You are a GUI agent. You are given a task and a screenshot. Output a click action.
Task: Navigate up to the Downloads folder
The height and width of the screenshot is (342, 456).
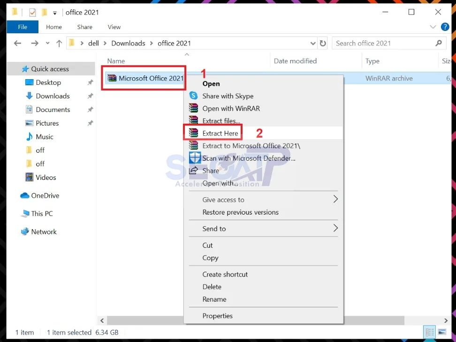coord(58,43)
